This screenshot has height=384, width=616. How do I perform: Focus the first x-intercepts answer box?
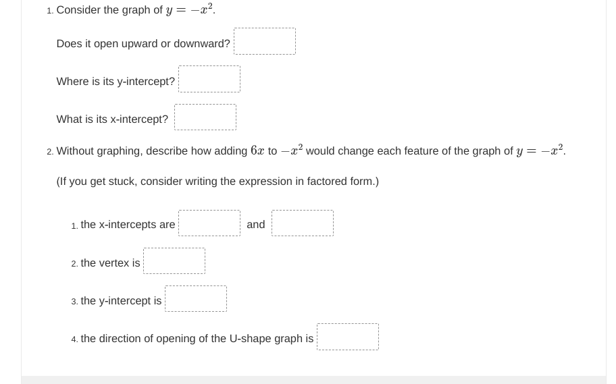(x=209, y=223)
